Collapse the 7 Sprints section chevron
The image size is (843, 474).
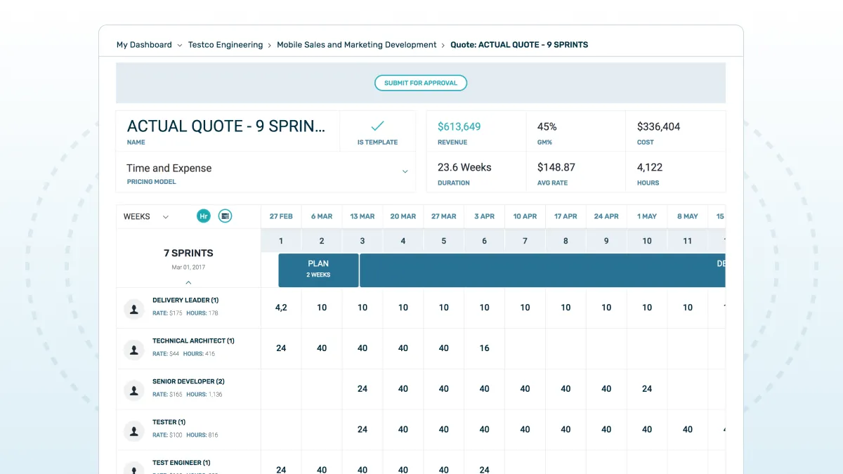188,282
